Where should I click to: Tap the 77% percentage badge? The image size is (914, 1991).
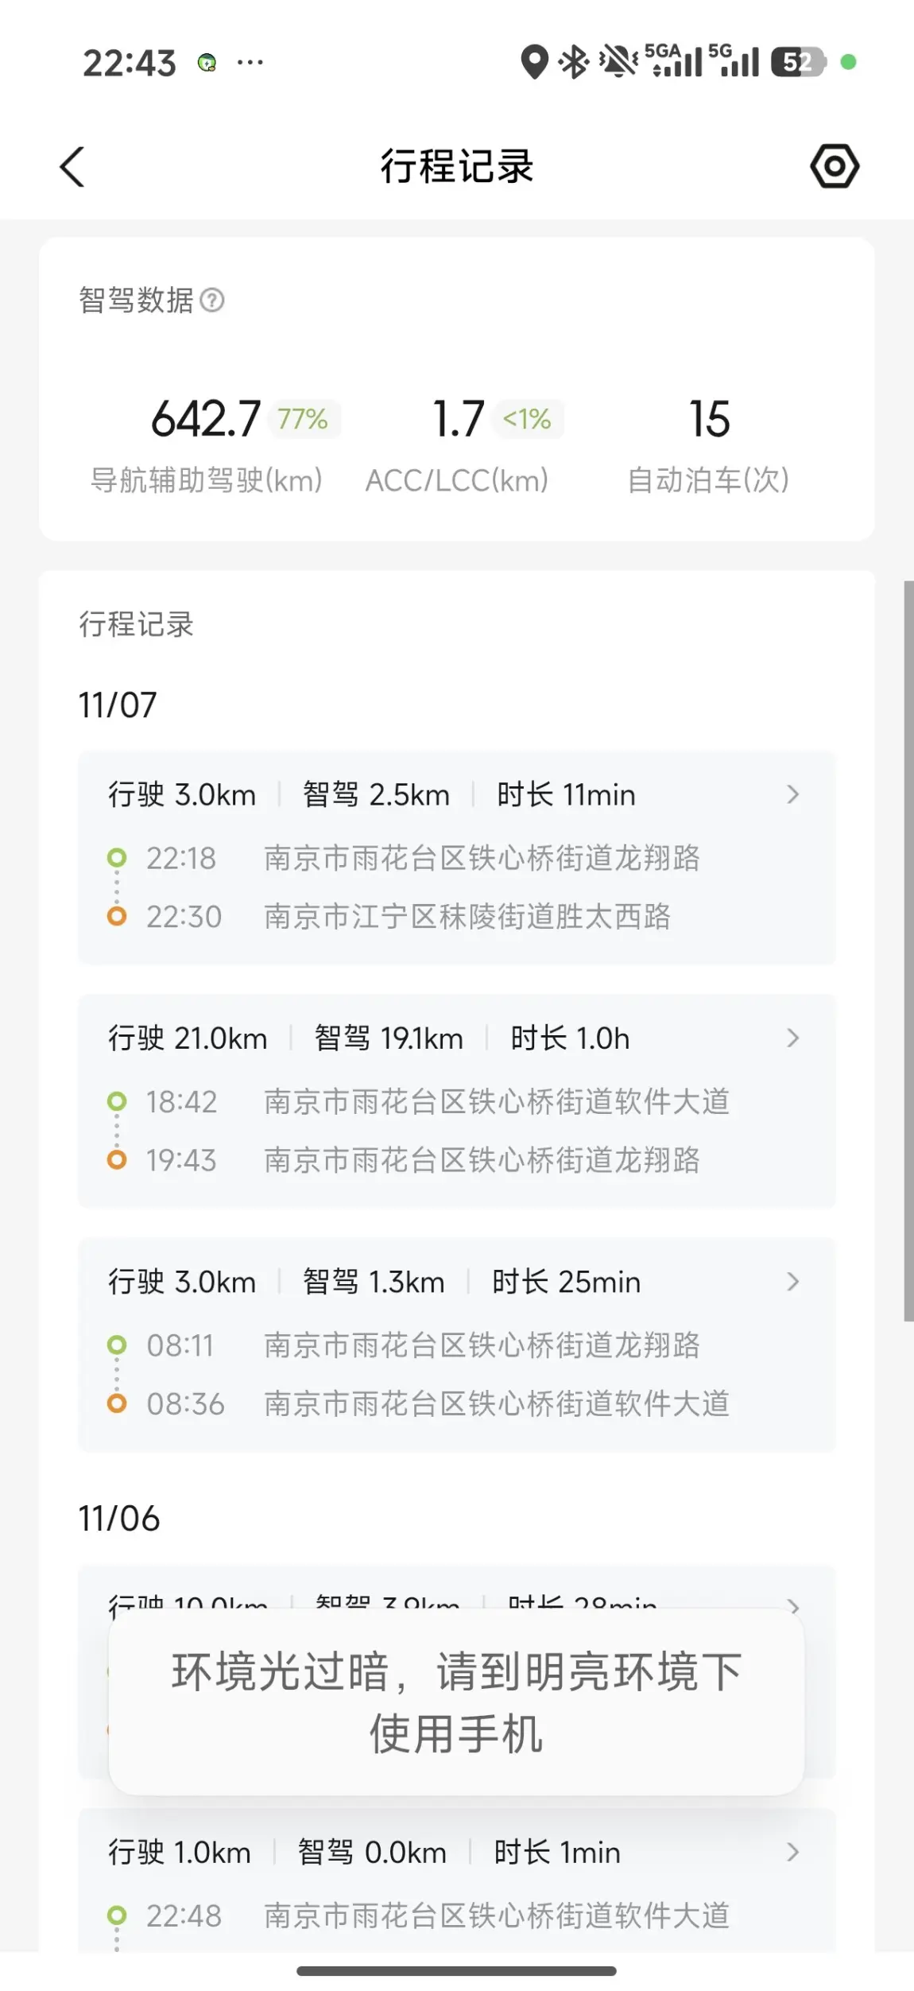[303, 419]
